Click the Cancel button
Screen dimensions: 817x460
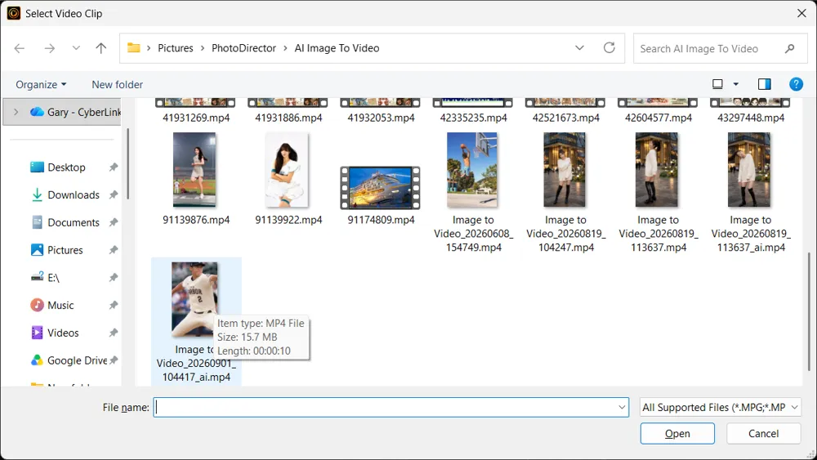click(x=763, y=433)
